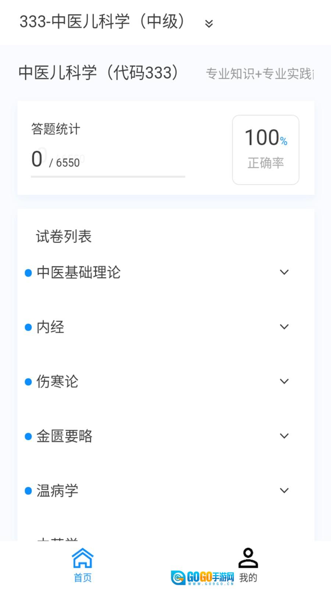This screenshot has width=331, height=589.
Task: Switch to the 首页 tab label
Action: pyautogui.click(x=83, y=578)
